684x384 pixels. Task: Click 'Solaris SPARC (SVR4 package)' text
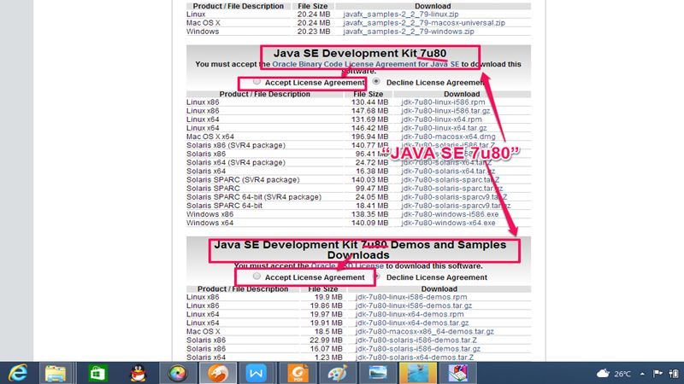pyautogui.click(x=243, y=180)
